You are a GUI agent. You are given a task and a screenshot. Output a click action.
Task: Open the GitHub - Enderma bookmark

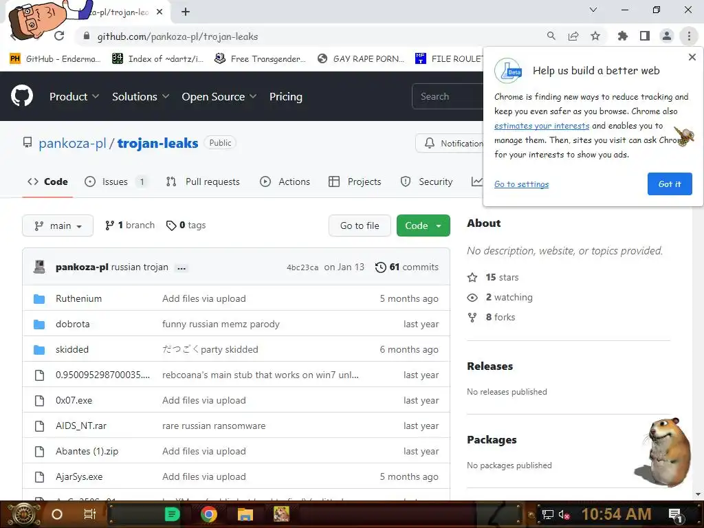pyautogui.click(x=56, y=59)
